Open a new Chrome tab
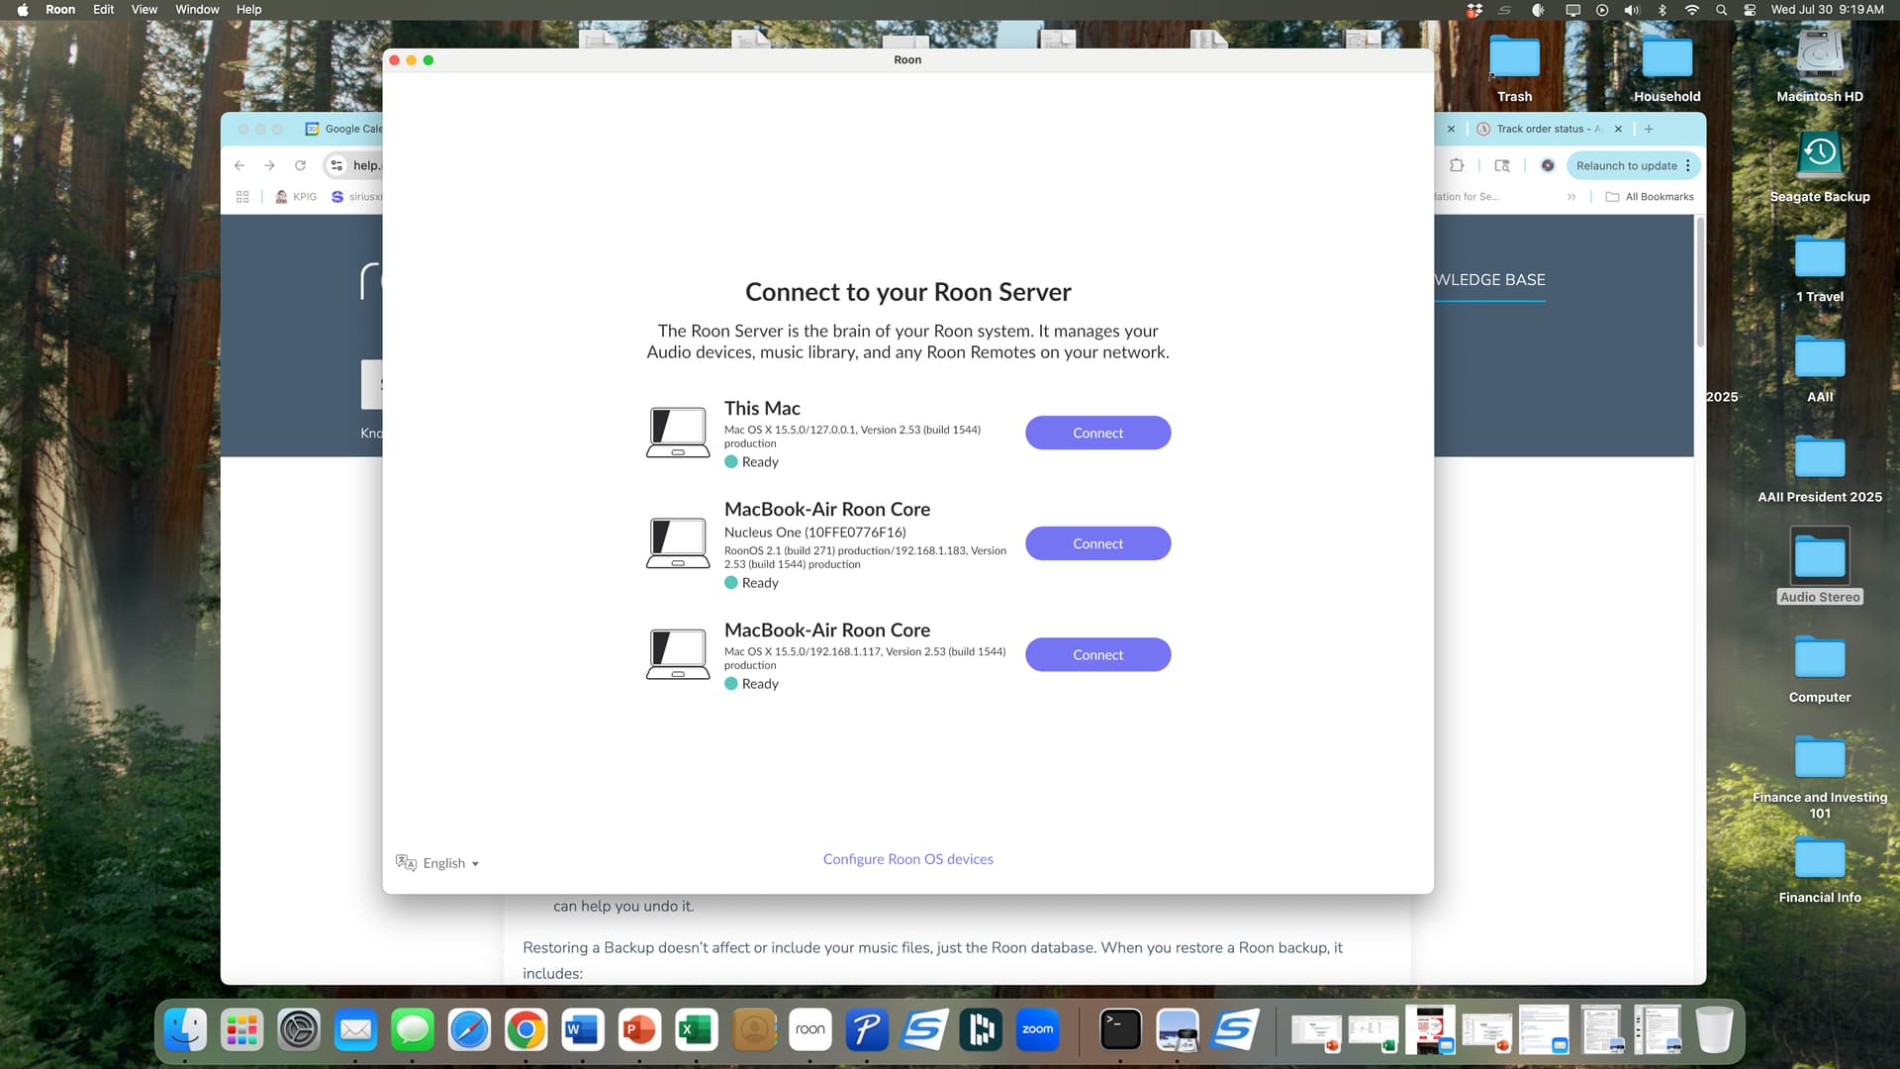Viewport: 1900px width, 1069px height. click(x=1649, y=129)
